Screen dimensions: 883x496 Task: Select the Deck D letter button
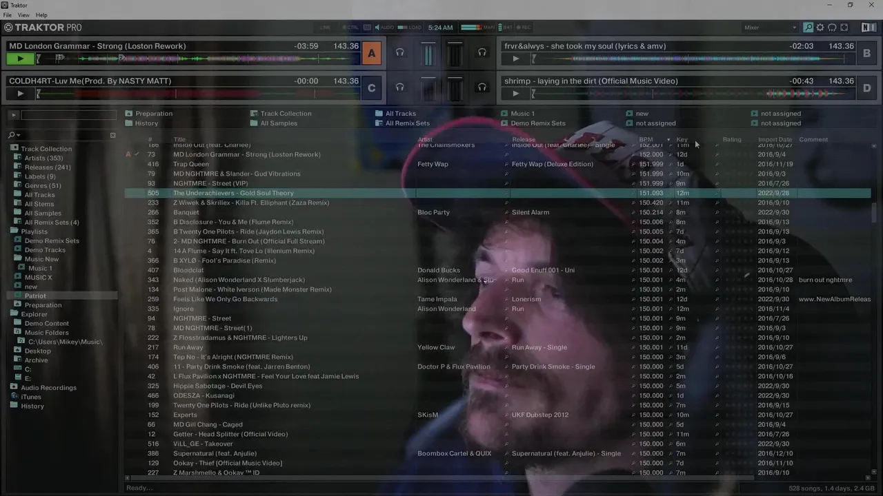tap(866, 87)
